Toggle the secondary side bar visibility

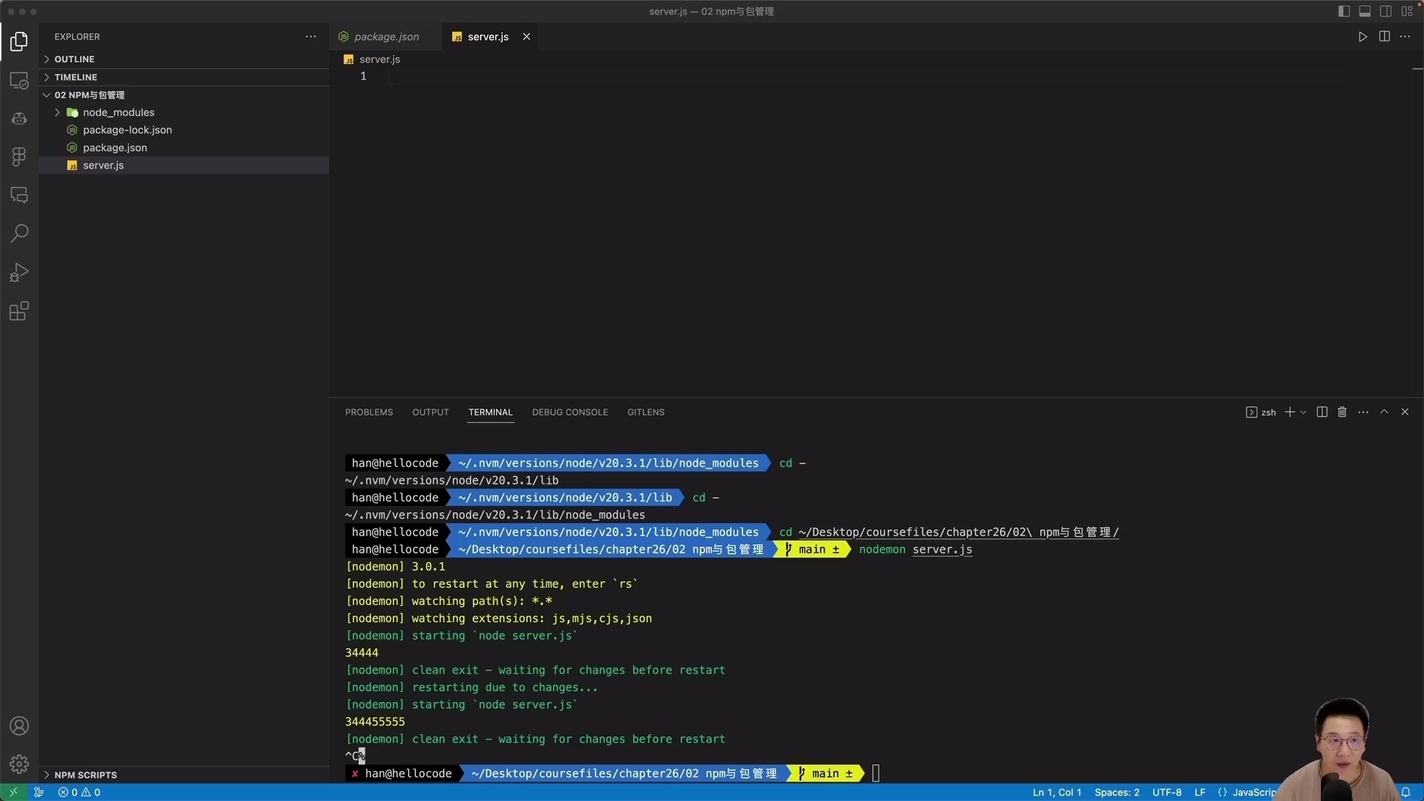point(1386,11)
